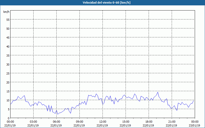This screenshot has width=205, height=128.
Task: Click the km/h axis unit label
Action: 6,12
